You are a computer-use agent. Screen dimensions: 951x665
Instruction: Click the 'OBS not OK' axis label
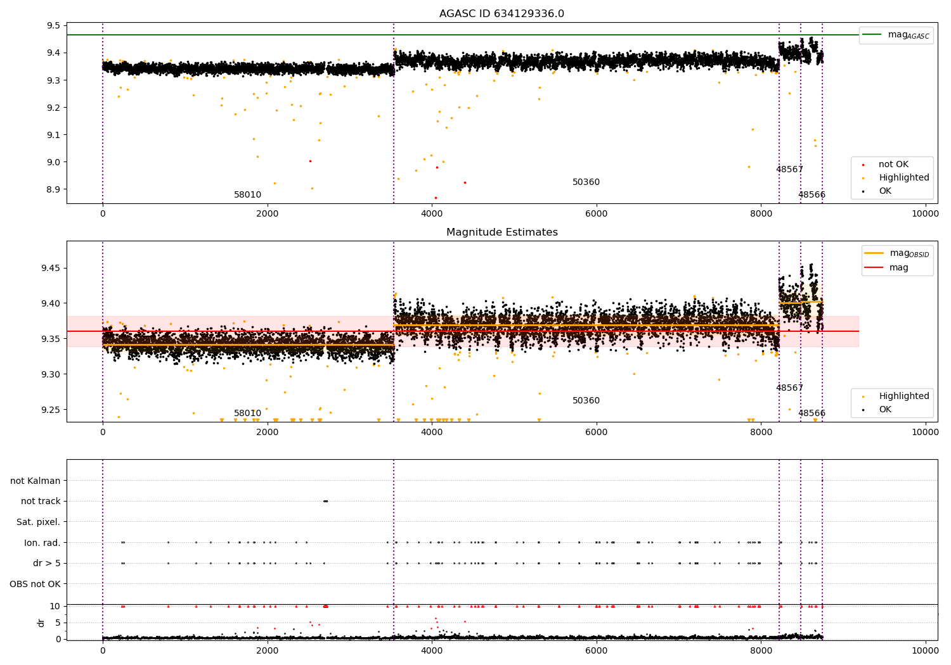pyautogui.click(x=36, y=584)
